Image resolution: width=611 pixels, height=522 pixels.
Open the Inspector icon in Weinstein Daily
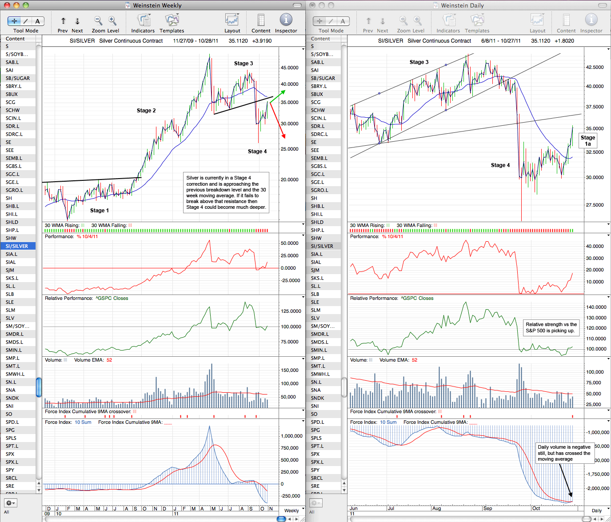pyautogui.click(x=591, y=20)
